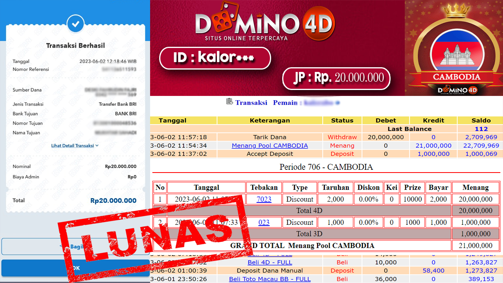Click the Keterangan column header
The image size is (503, 283).
point(270,120)
